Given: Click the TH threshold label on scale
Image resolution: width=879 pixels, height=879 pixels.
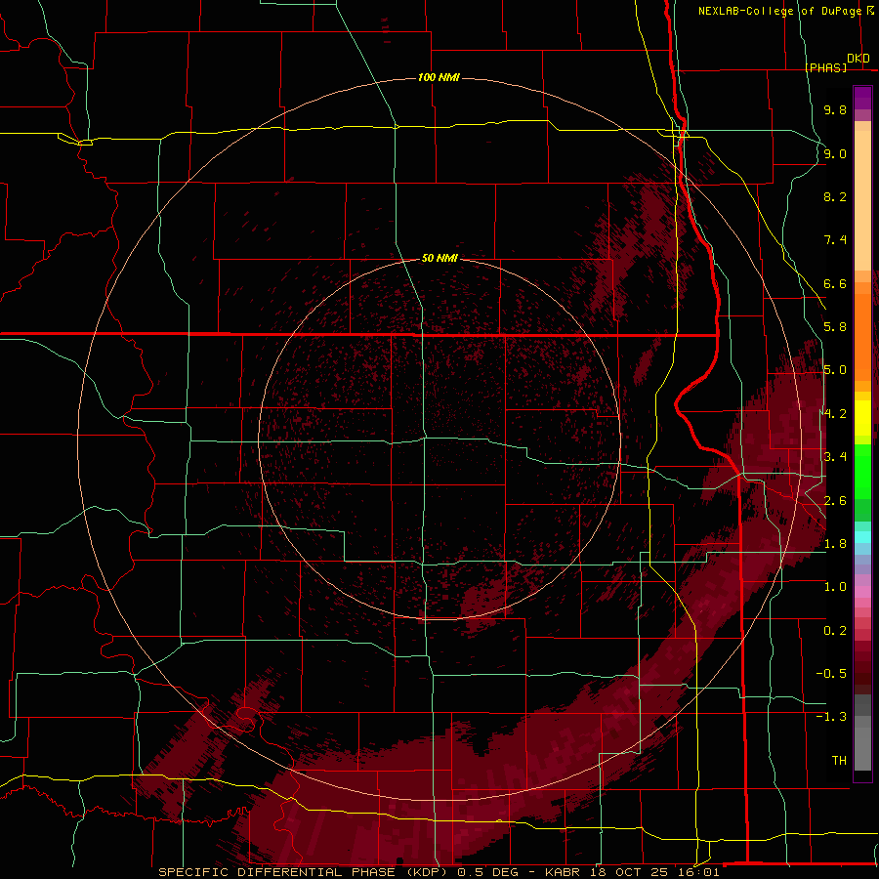Looking at the screenshot, I should [839, 761].
